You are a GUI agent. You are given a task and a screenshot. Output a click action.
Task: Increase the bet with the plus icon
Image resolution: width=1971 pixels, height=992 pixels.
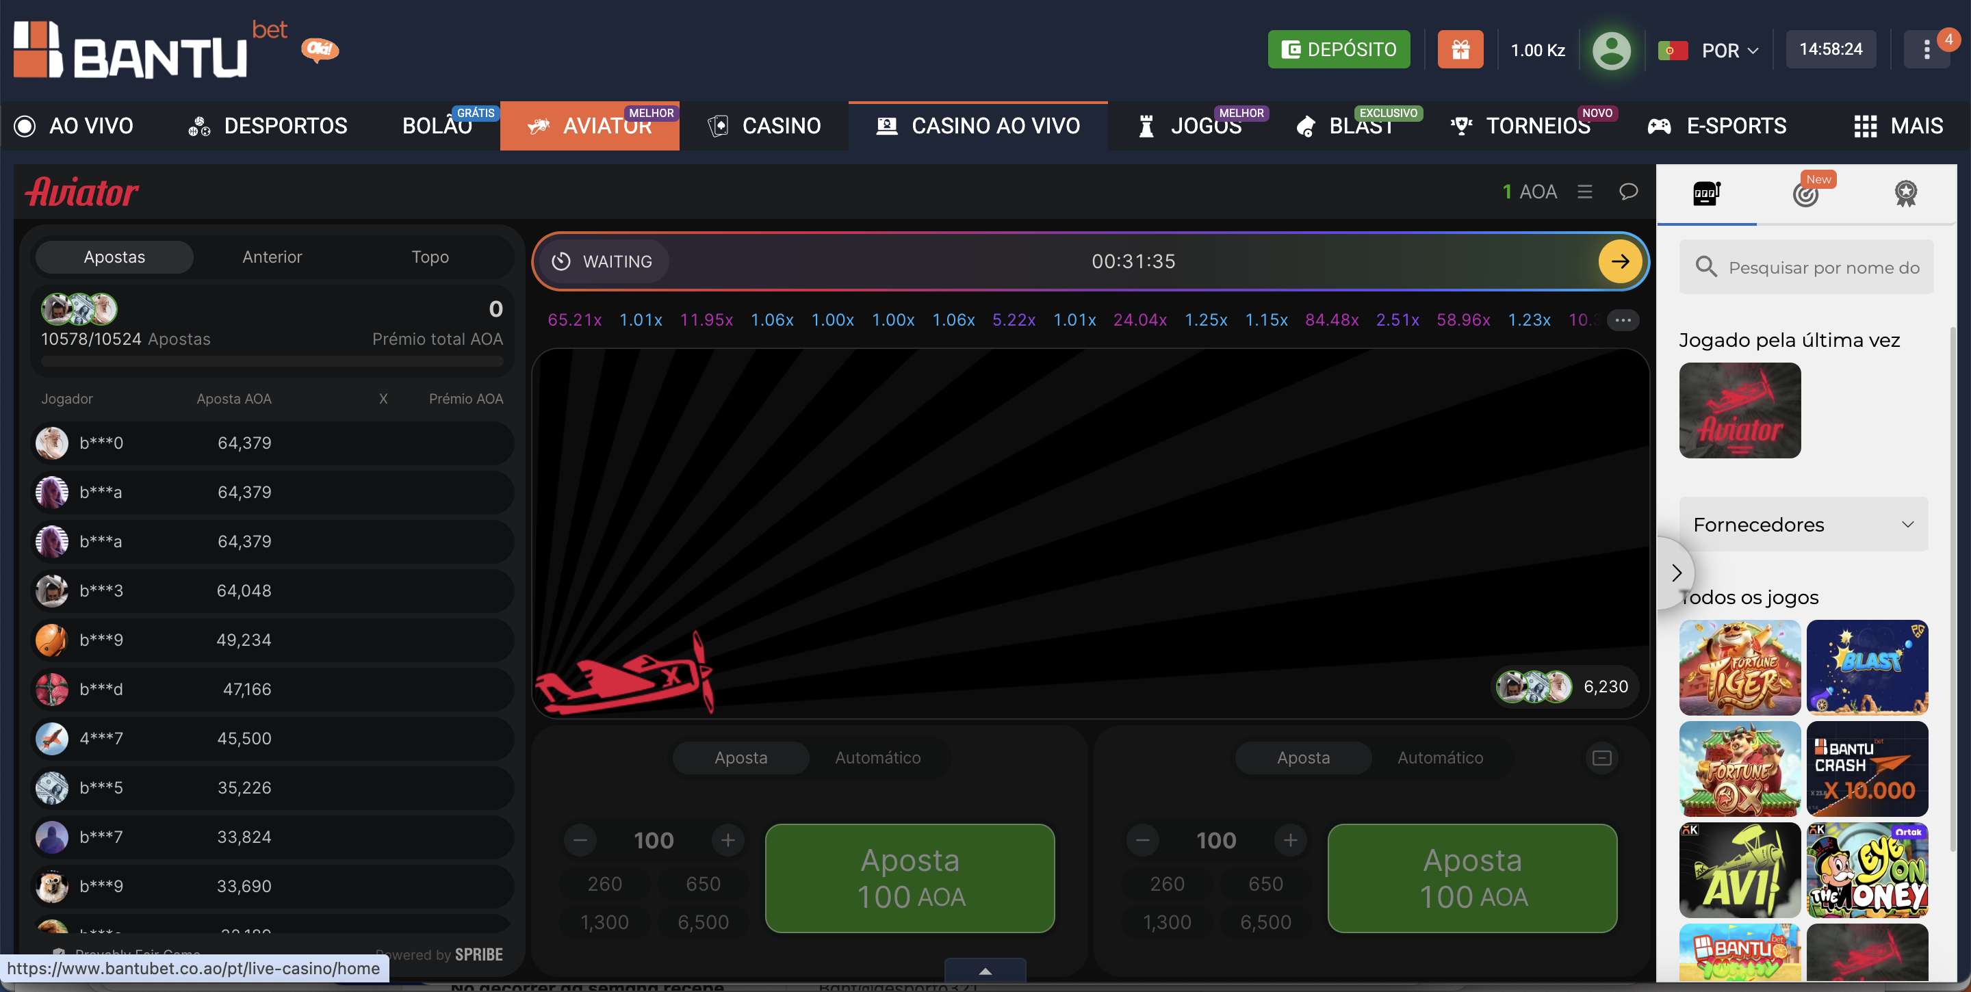[728, 840]
